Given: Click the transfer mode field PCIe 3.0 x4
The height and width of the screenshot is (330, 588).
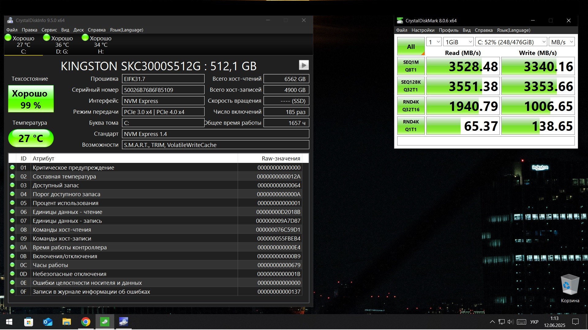Looking at the screenshot, I should pos(163,112).
